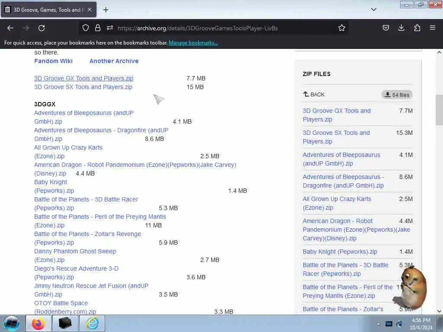Open Adventures of Bleeposaurus - Dragonfire link in description
443x332 pixels.
101,134
